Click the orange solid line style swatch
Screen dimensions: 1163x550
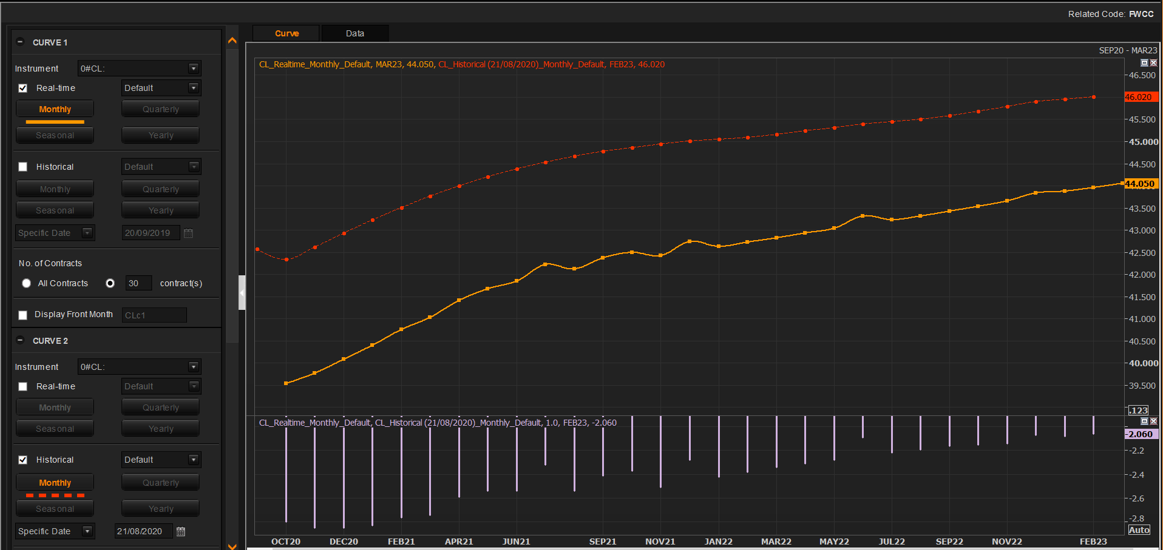pos(55,122)
